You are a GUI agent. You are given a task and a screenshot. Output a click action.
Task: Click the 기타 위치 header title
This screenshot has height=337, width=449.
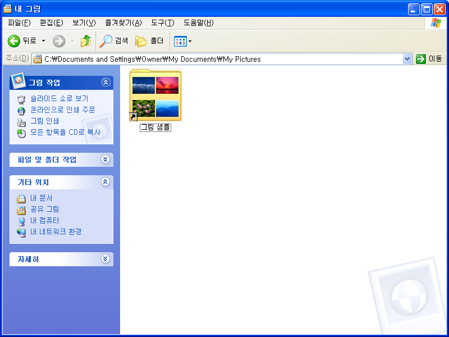(x=33, y=182)
